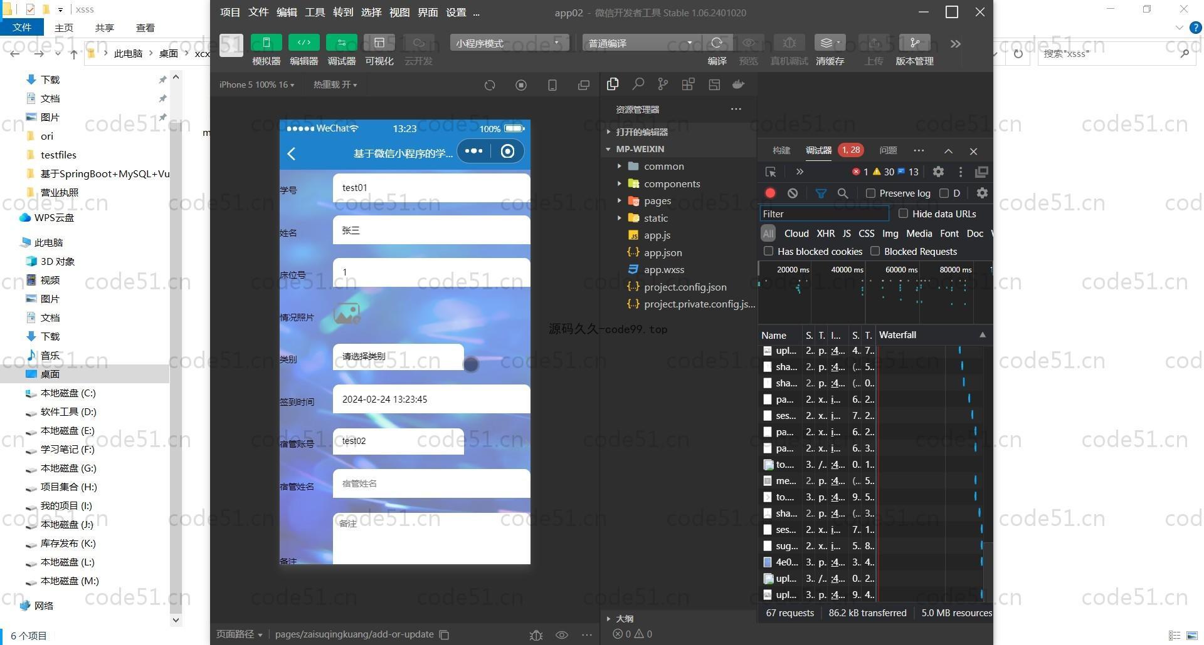
Task: Open the 项目 menu
Action: [230, 13]
